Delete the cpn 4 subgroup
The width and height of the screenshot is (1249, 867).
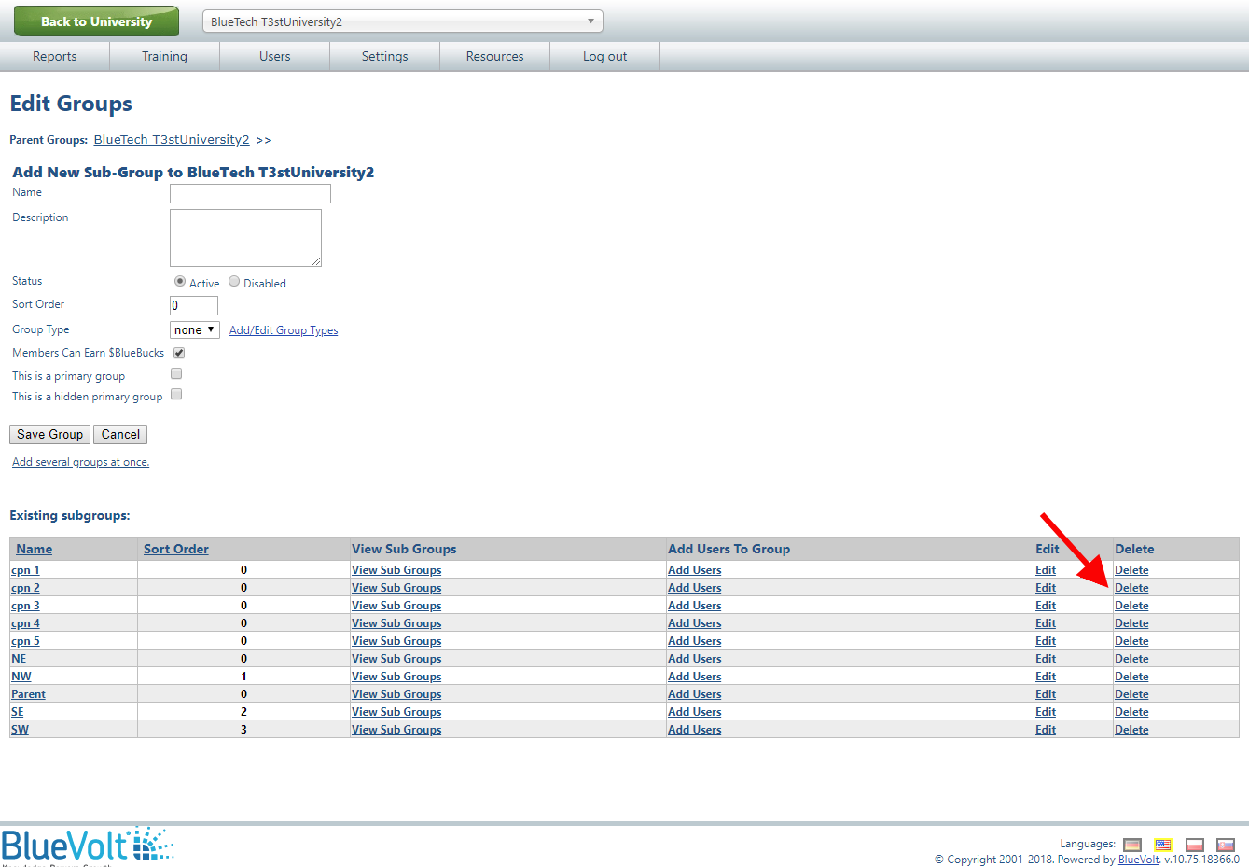[1131, 623]
